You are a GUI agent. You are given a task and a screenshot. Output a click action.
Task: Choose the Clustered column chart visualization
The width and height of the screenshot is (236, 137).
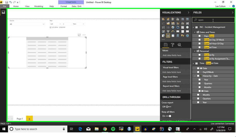point(178,19)
